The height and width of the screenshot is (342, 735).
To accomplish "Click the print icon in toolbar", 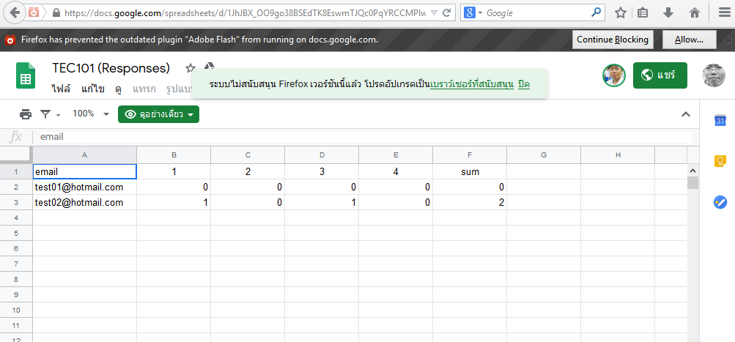I will tap(26, 114).
